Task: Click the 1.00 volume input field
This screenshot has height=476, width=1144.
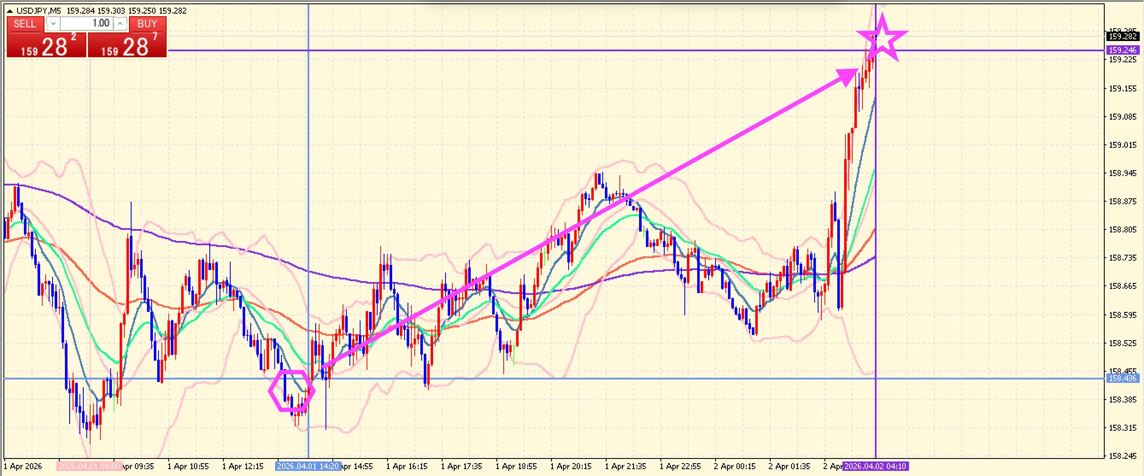Action: (87, 24)
